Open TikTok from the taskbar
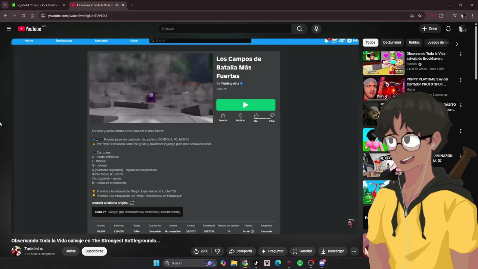 point(256,263)
